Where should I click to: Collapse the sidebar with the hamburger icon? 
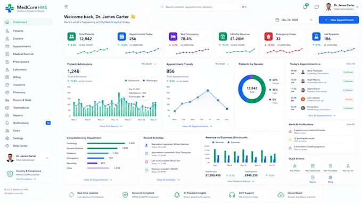click(66, 7)
